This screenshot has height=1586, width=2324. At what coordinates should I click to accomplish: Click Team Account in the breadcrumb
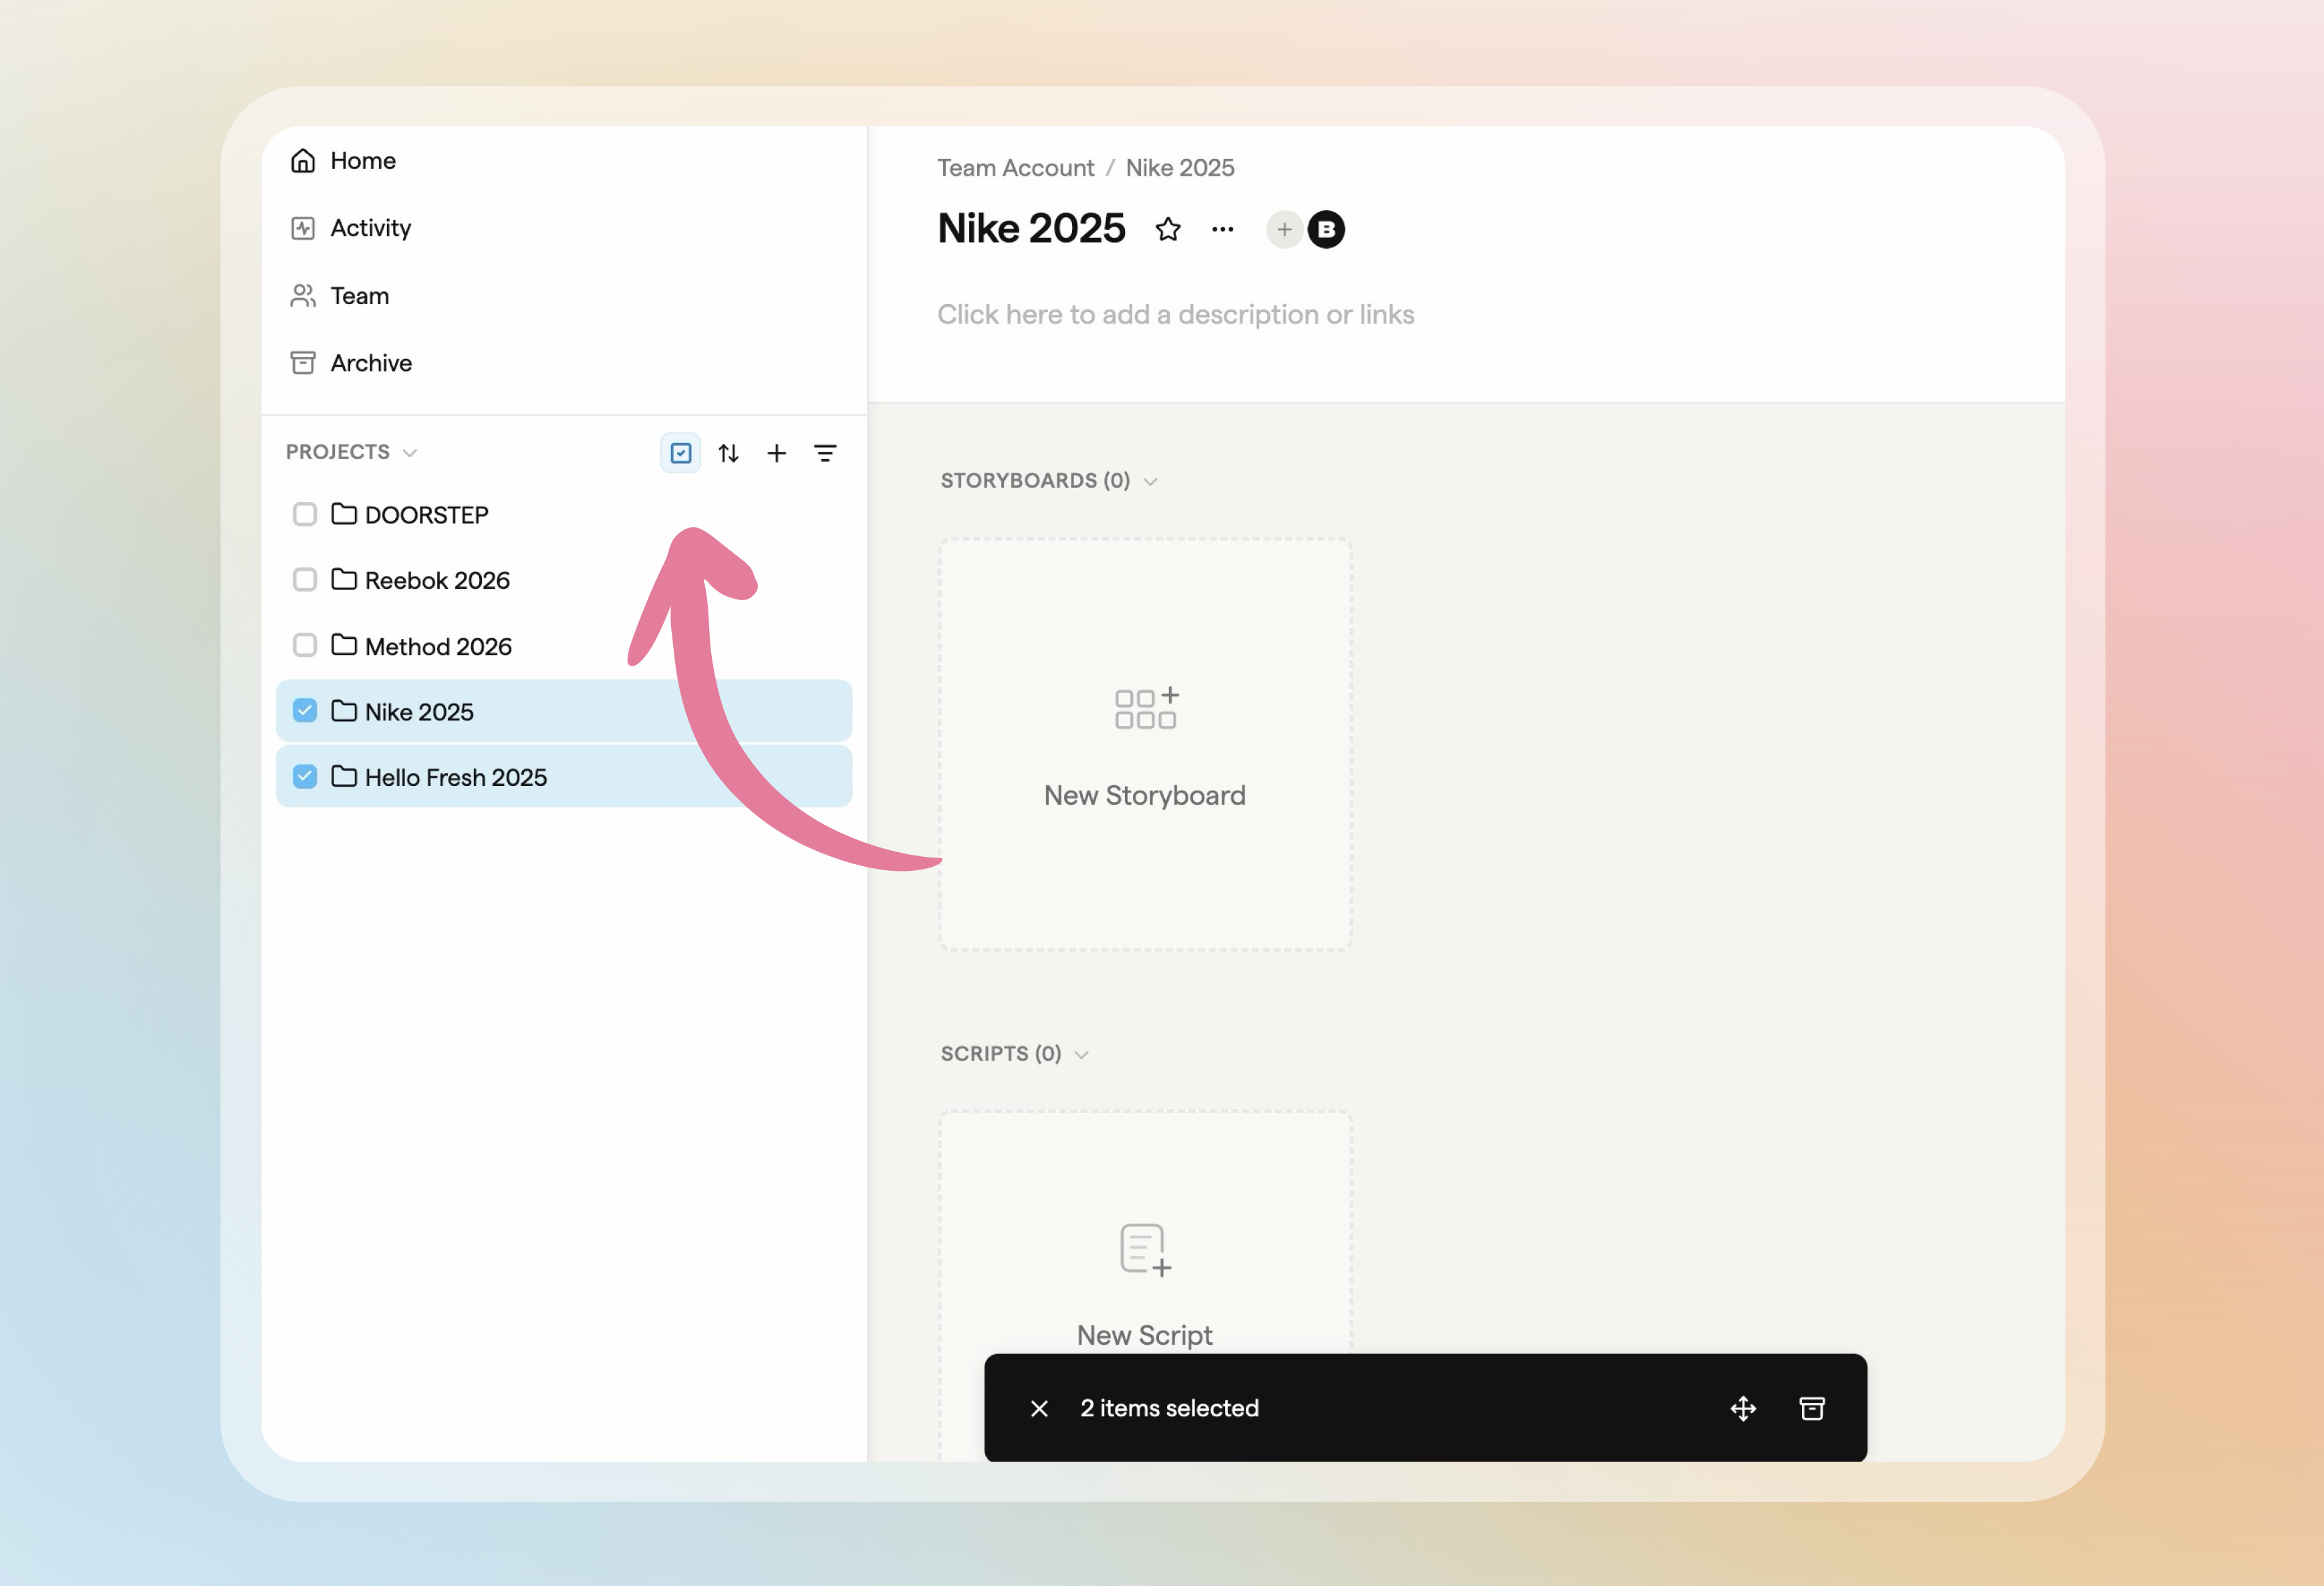(x=1015, y=168)
